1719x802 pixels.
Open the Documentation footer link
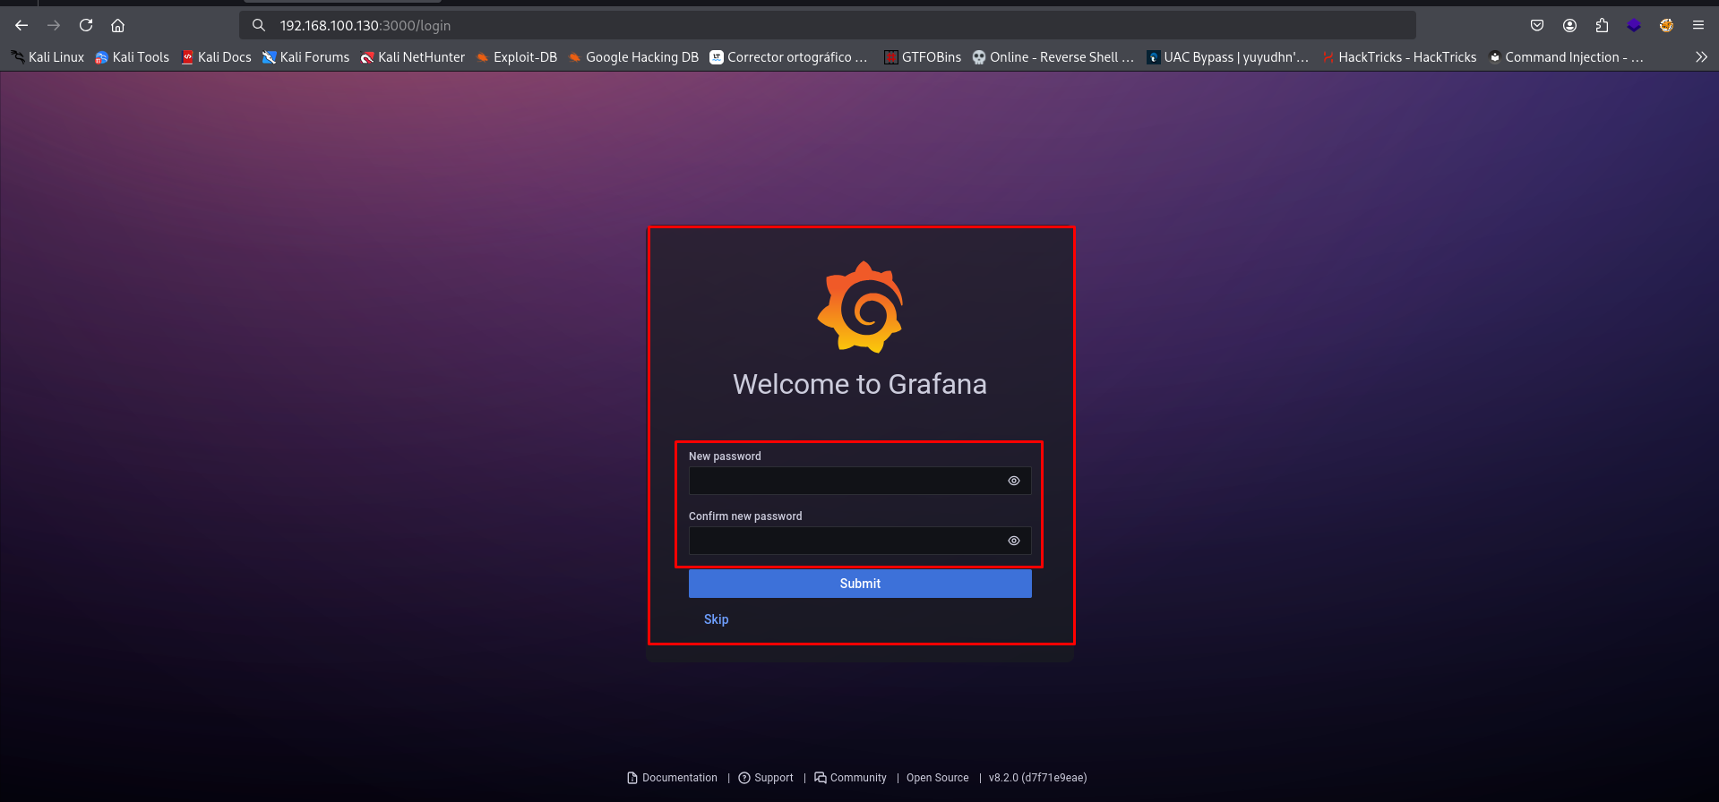[x=672, y=778]
